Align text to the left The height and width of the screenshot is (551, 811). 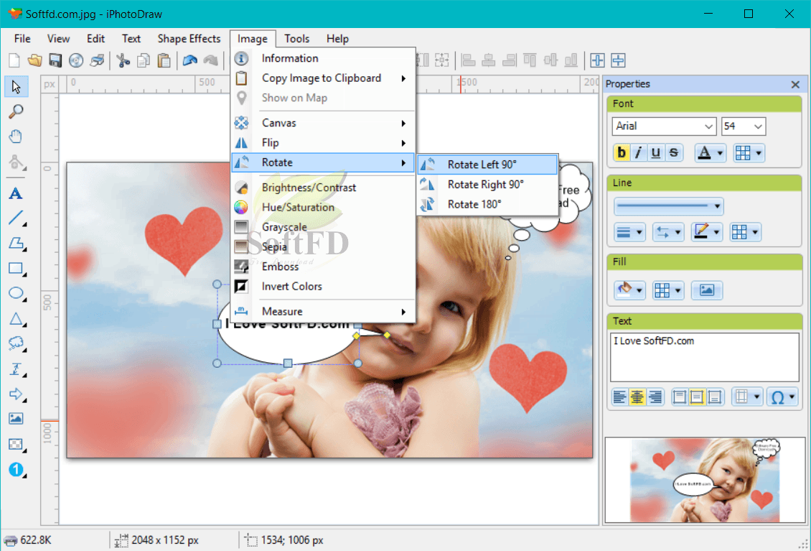coord(619,397)
